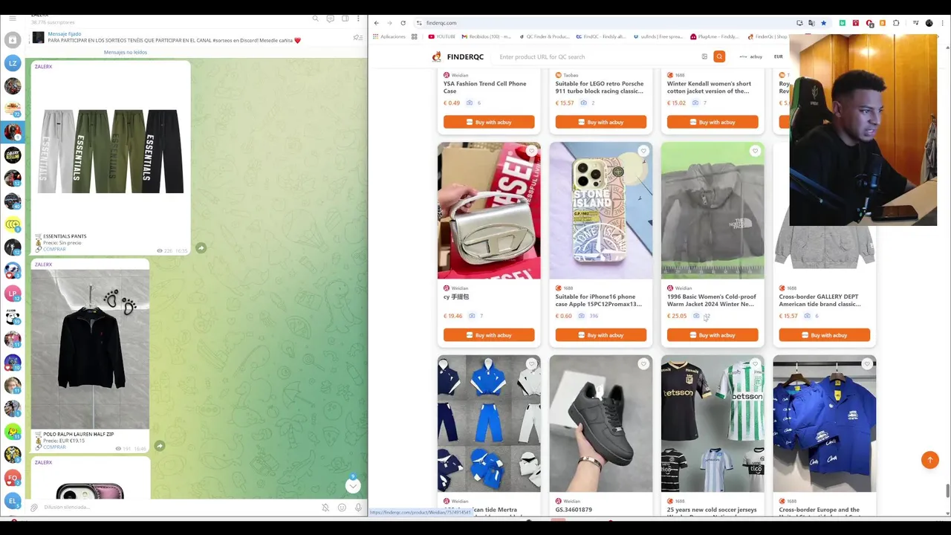This screenshot has width=951, height=535.
Task: Buy LEGO Porsche 911 with acbuy
Action: click(x=600, y=122)
